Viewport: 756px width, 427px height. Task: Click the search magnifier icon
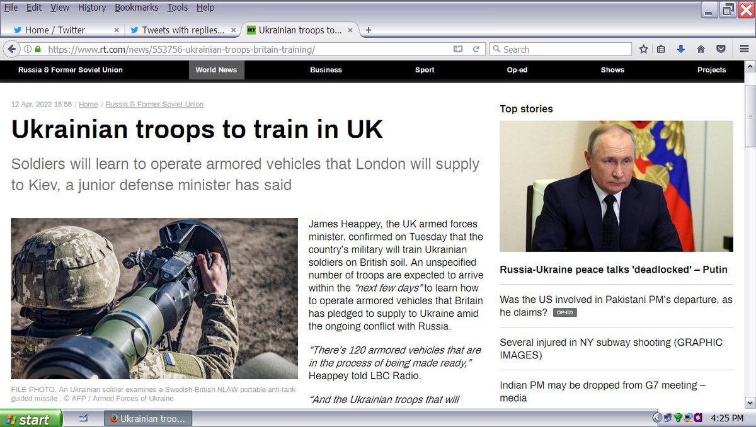tap(496, 49)
